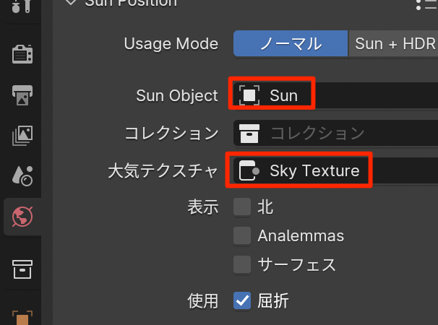
Task: Open the Output properties tab
Action: pos(21,94)
